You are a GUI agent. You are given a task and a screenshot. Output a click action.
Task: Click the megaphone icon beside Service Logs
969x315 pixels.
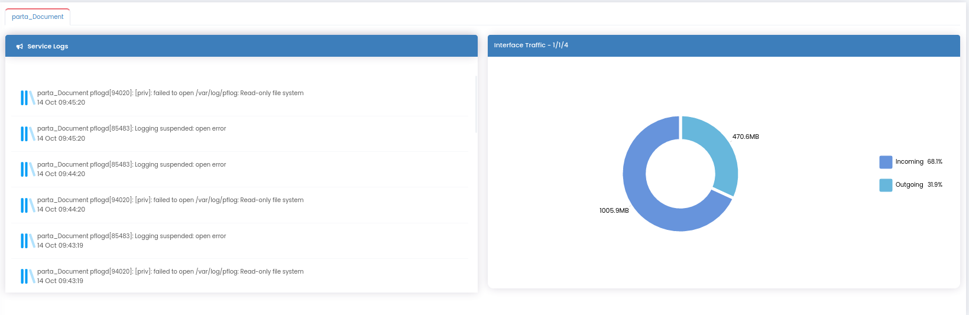(x=20, y=47)
